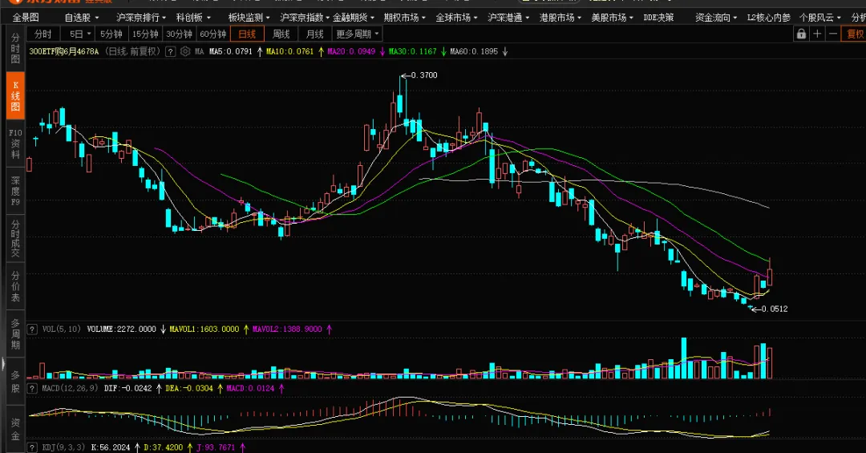Image resolution: width=866 pixels, height=453 pixels.
Task: Open the F10资料 sidebar panel
Action: (x=15, y=144)
